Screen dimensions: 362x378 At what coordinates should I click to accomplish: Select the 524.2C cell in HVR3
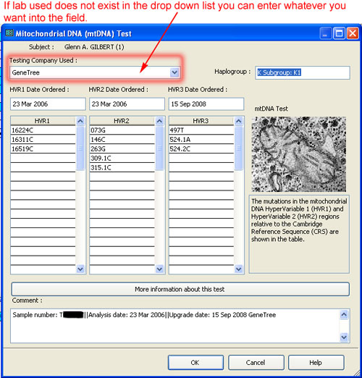point(201,149)
